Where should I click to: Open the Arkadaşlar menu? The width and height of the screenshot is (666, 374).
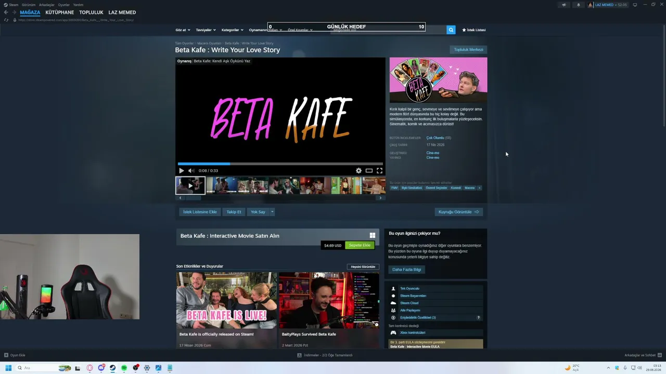point(47,5)
